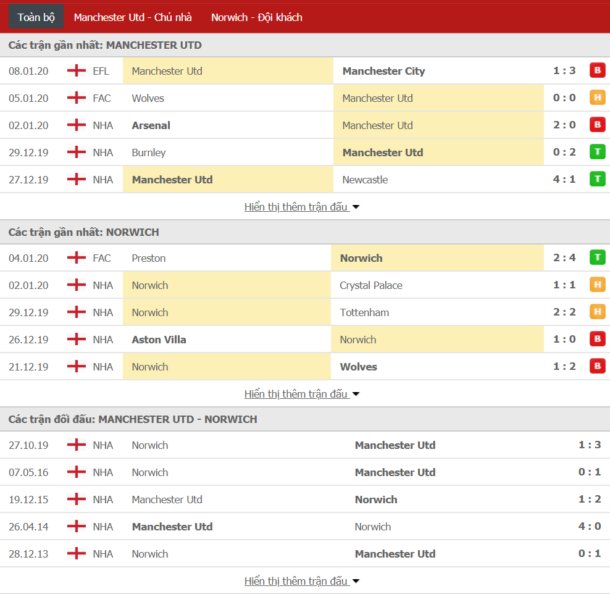Viewport: 610px width, 594px height.
Task: Open the Manchester City team link
Action: [x=383, y=71]
